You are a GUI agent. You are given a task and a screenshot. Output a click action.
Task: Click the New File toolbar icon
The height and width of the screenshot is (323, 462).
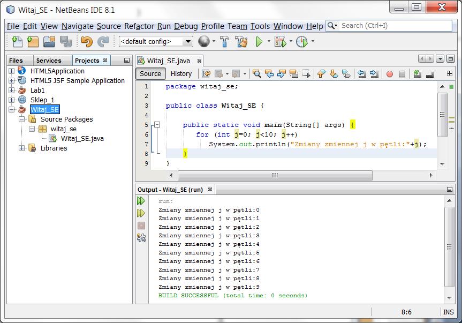17,42
